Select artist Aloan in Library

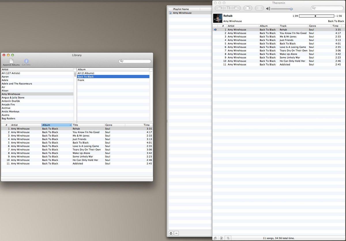coord(37,91)
